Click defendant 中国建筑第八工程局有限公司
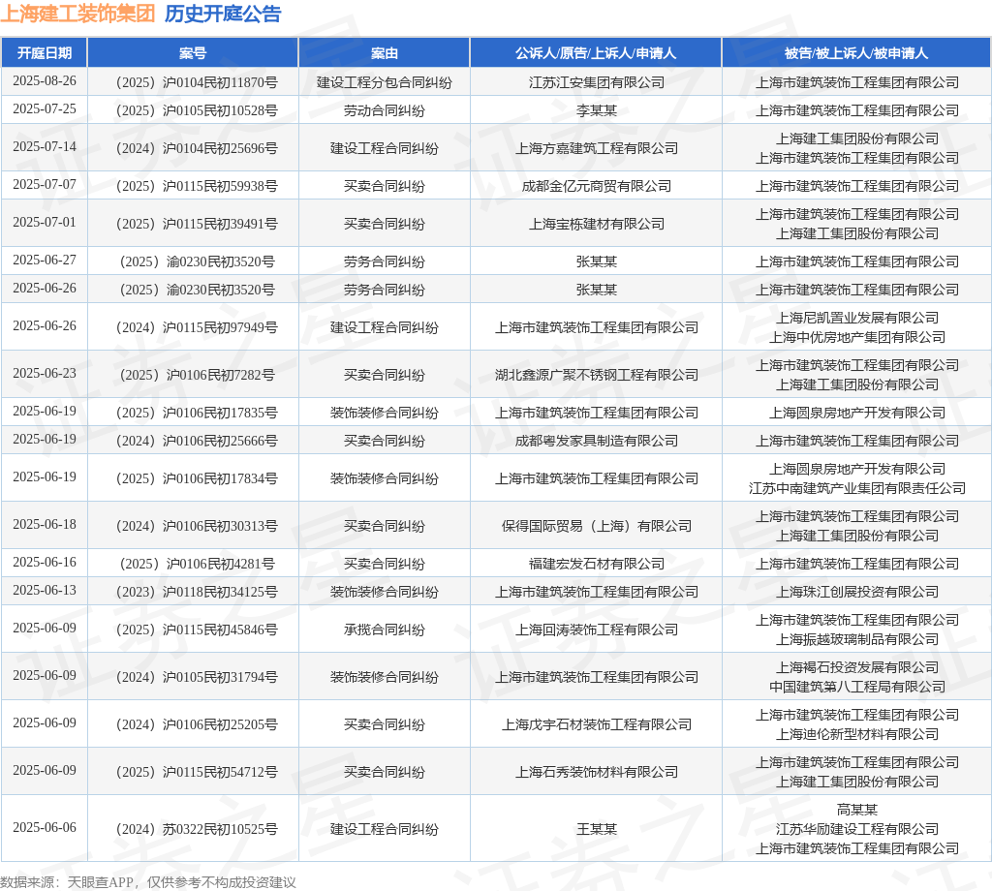The height and width of the screenshot is (891, 992). pyautogui.click(x=857, y=687)
